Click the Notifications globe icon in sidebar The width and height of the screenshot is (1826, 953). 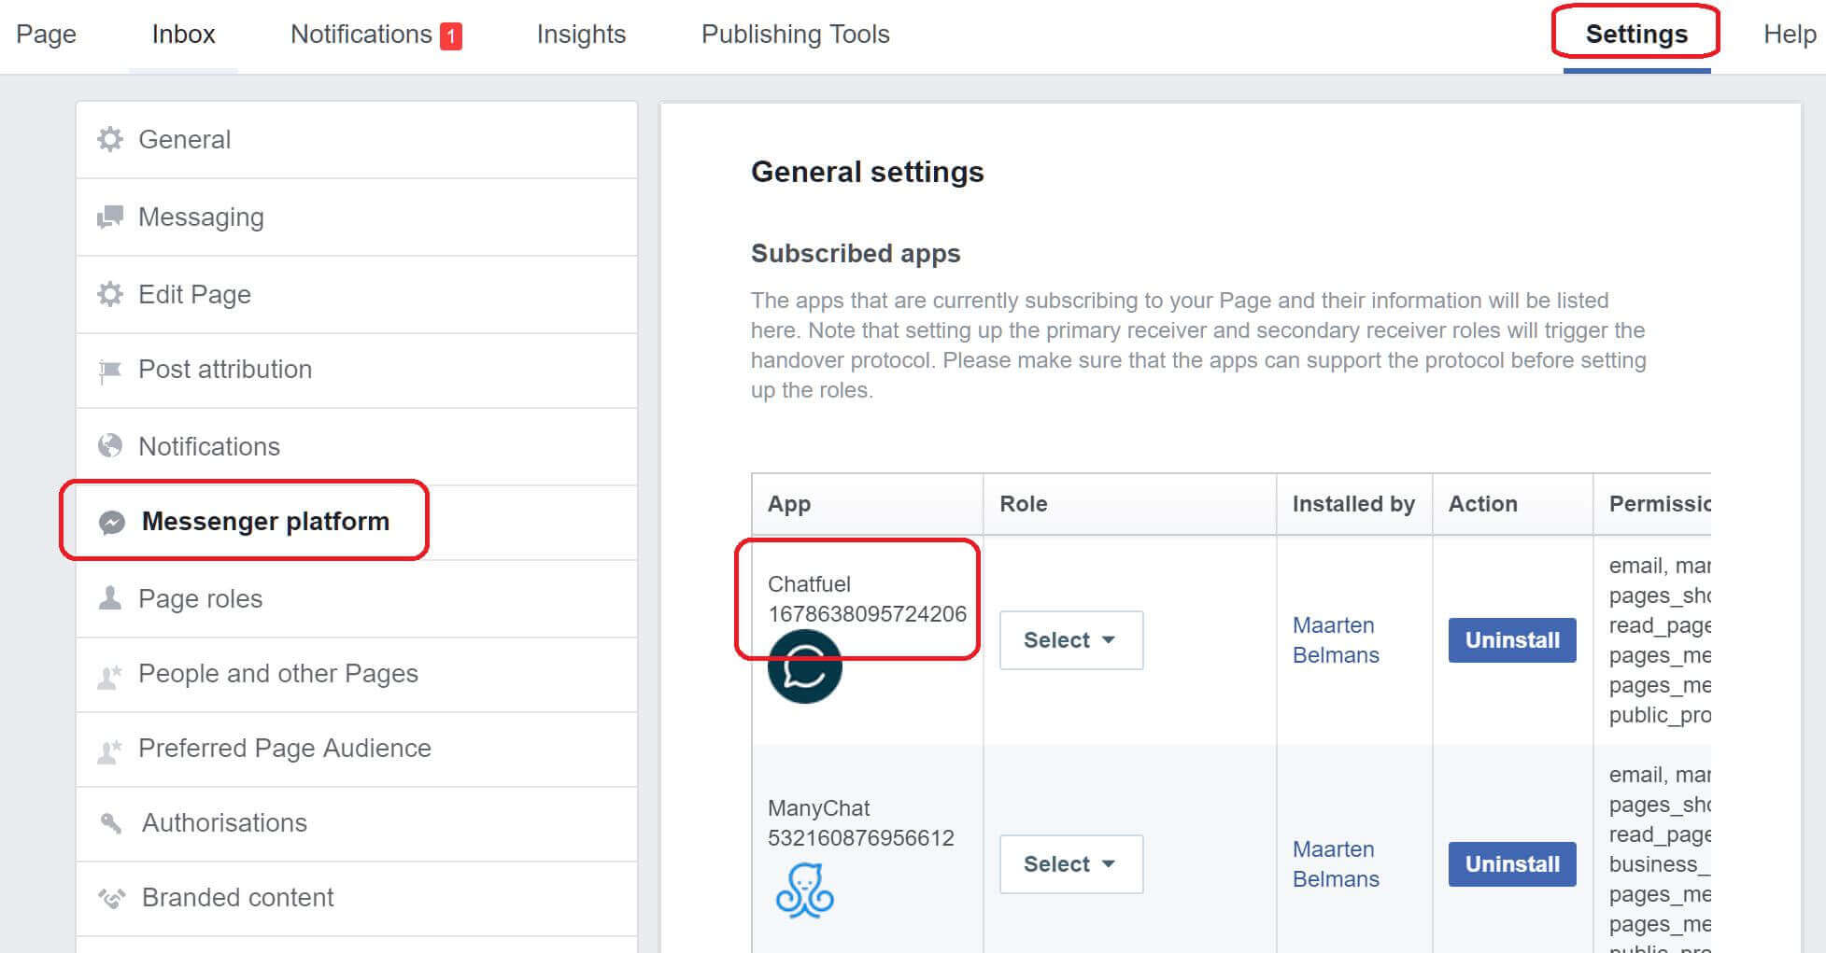pyautogui.click(x=110, y=446)
